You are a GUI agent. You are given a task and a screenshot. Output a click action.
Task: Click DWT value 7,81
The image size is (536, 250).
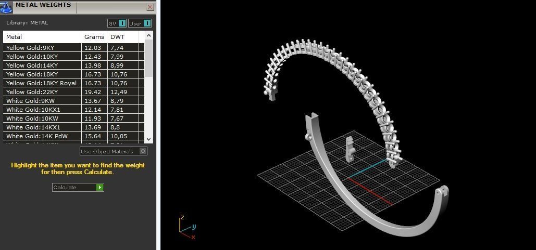(117, 110)
